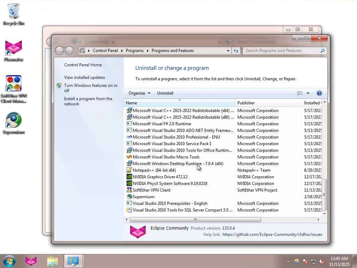
Task: Click the vertical scrollbar up arrow
Action: [x=325, y=103]
